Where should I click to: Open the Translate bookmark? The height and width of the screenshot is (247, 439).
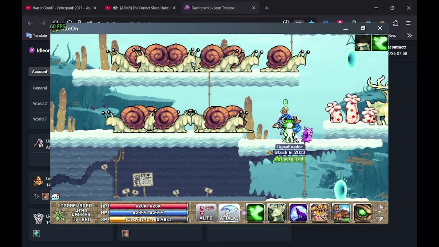pos(37,35)
